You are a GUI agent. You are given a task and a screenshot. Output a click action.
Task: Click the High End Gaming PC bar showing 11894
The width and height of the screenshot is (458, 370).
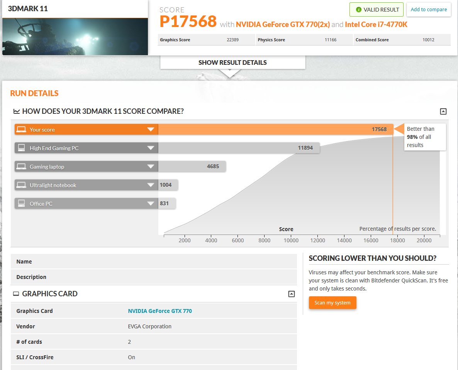click(x=239, y=148)
